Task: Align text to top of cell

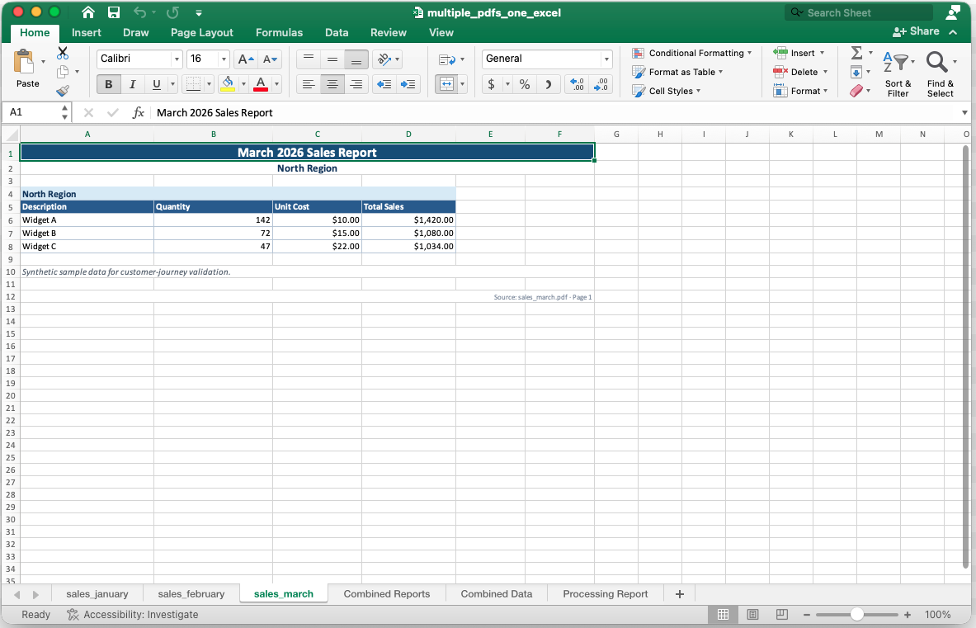Action: (308, 59)
